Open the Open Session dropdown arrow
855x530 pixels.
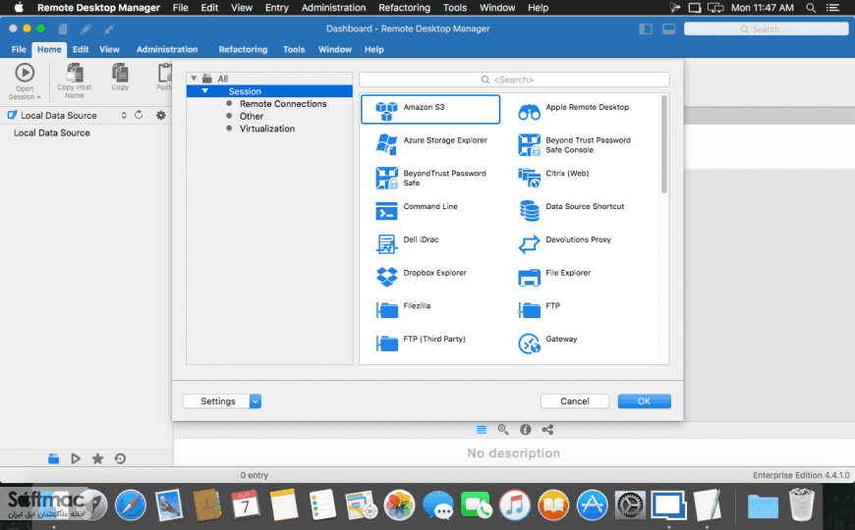tap(38, 97)
